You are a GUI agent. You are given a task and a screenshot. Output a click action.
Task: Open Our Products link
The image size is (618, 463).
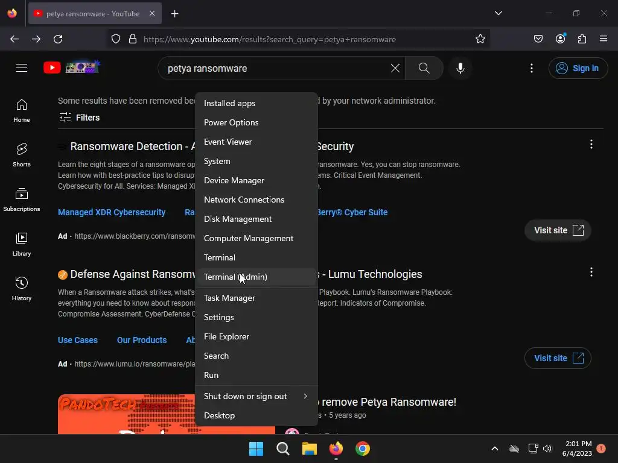(x=142, y=340)
